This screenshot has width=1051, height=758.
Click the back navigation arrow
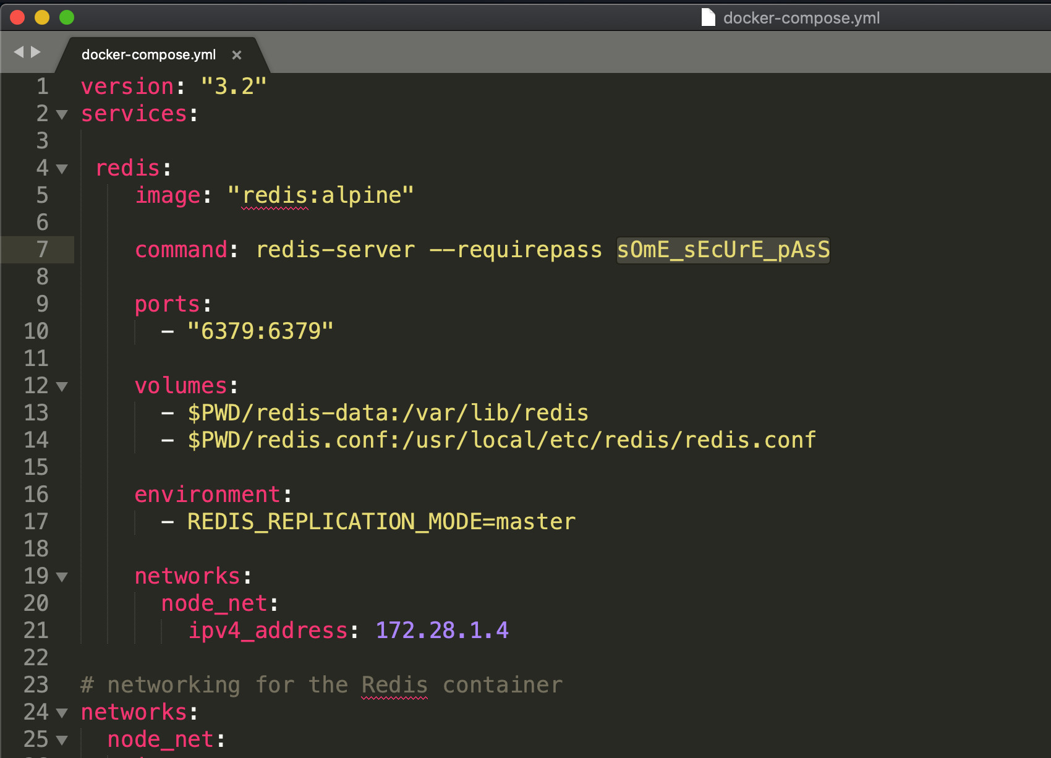18,53
